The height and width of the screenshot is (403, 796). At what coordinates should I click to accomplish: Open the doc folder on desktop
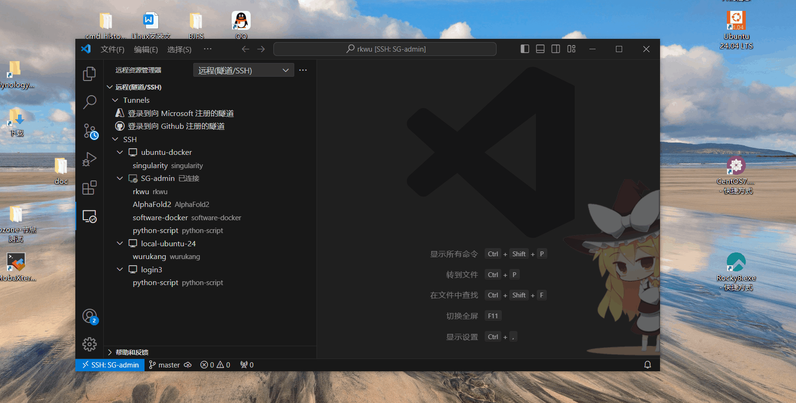(61, 170)
